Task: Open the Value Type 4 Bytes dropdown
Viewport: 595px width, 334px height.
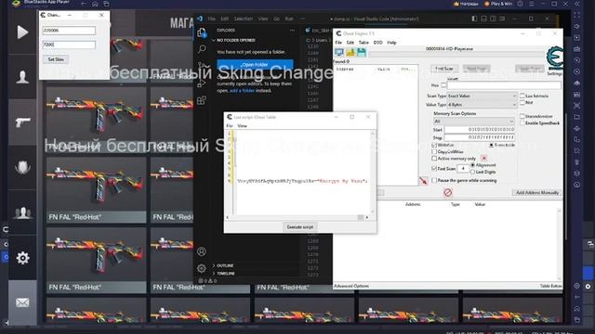Action: coord(482,105)
